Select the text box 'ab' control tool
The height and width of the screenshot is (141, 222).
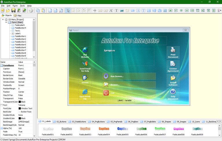point(171,10)
